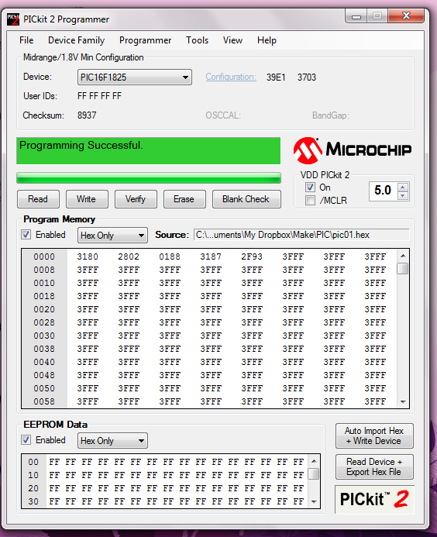This screenshot has width=437, height=537.
Task: Select program memory cell 3180
Action: 88,256
